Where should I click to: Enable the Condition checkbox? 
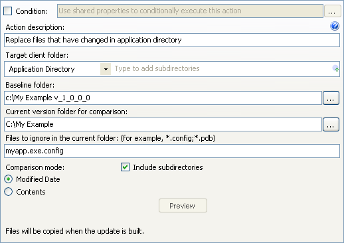[x=8, y=11]
